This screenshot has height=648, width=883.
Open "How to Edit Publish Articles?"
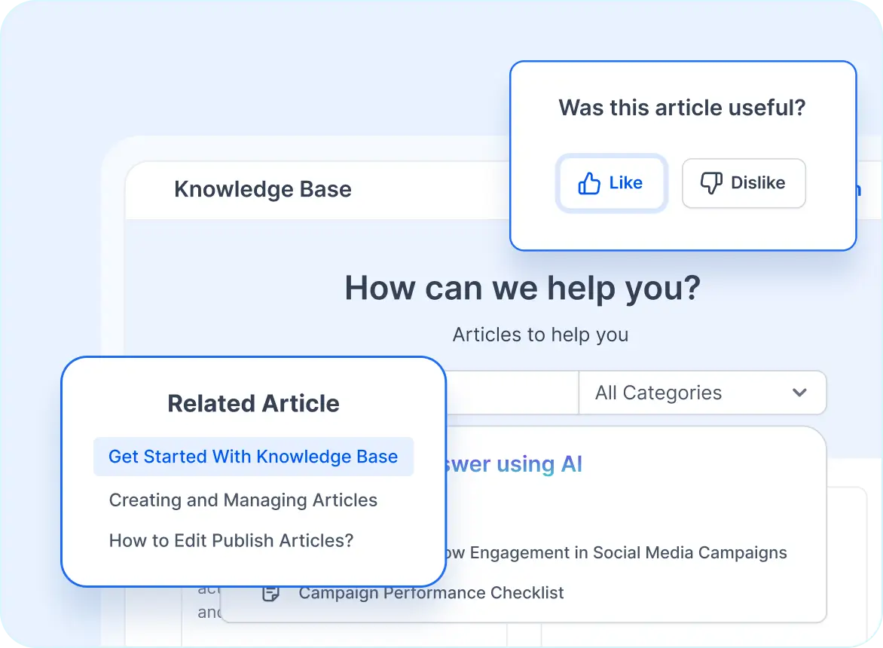pyautogui.click(x=230, y=540)
